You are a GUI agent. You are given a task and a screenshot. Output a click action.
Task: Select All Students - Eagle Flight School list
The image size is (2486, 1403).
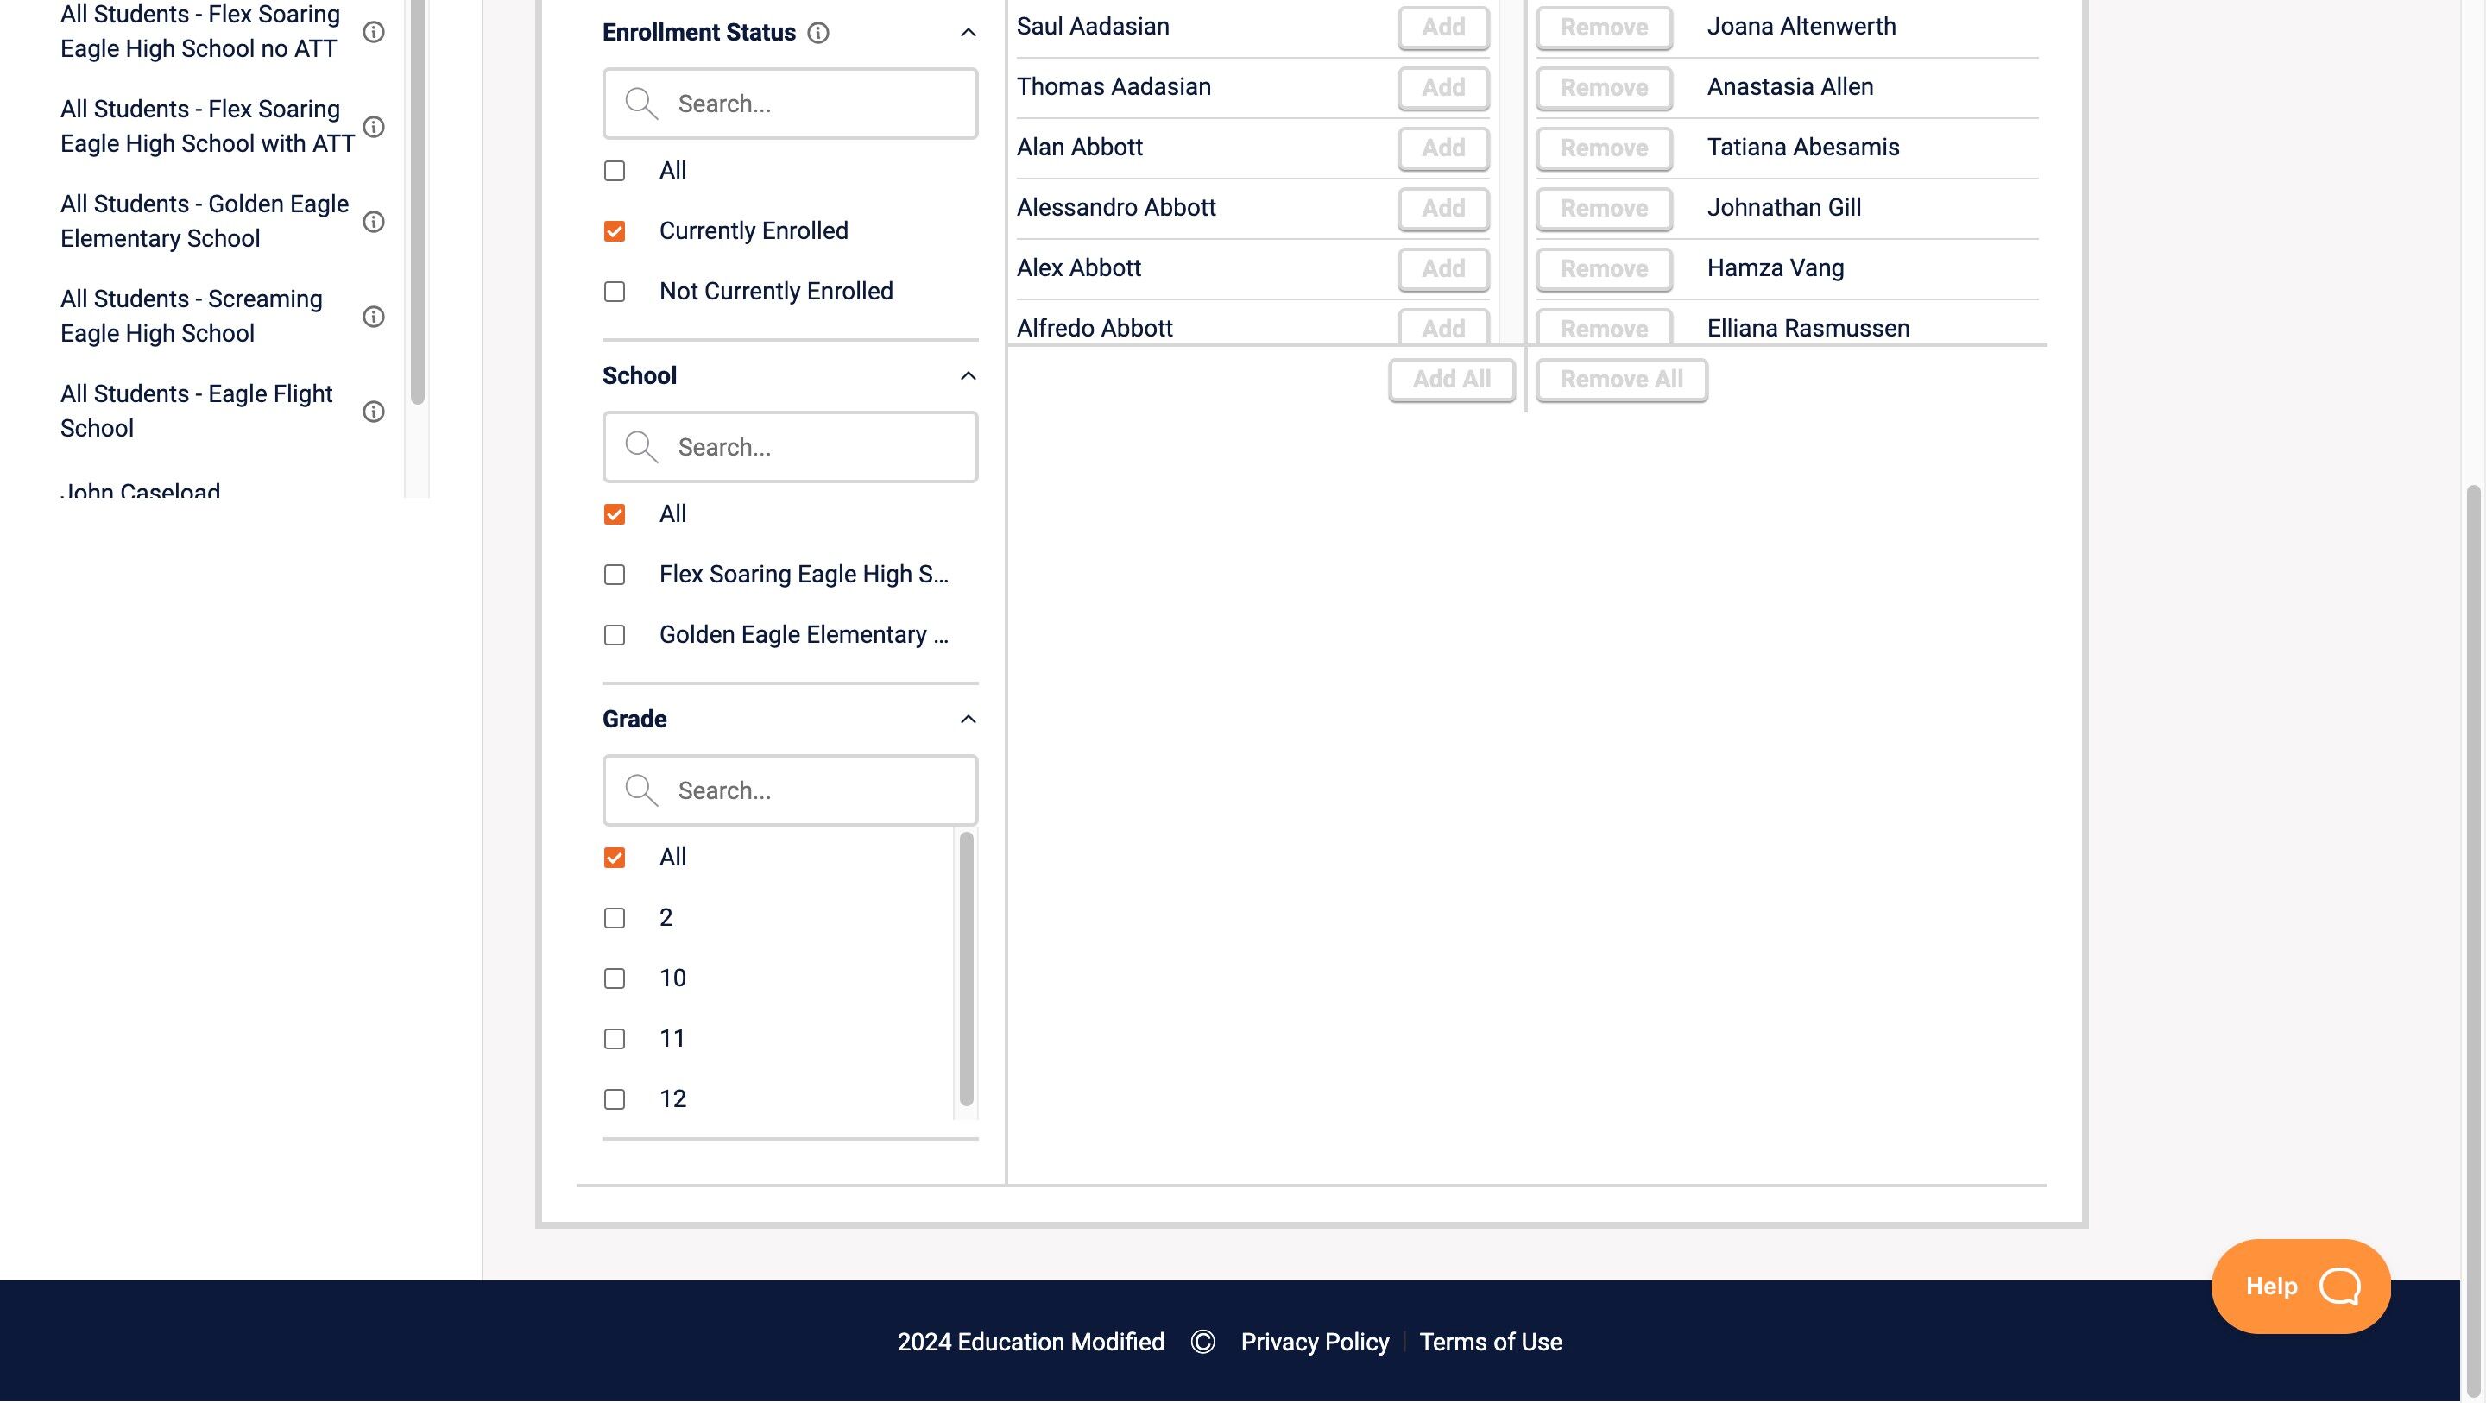196,411
